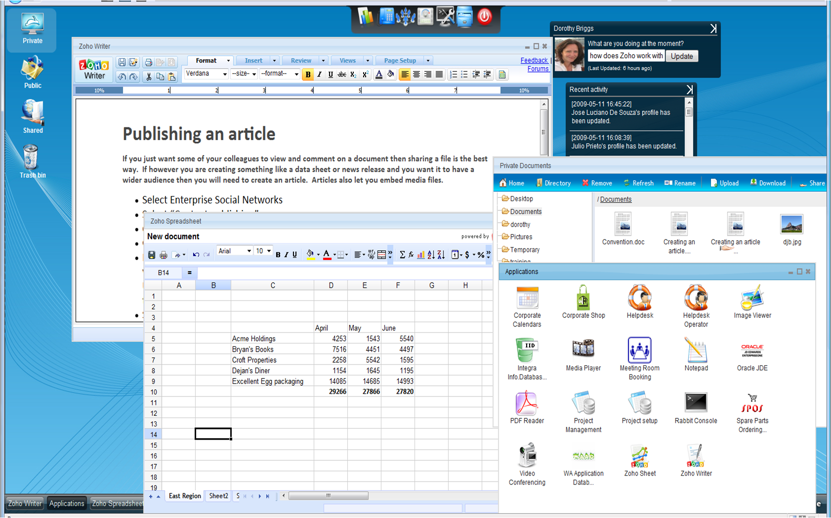The height and width of the screenshot is (518, 831).
Task: Select the Format tab in Zoho Writer
Action: (x=206, y=61)
